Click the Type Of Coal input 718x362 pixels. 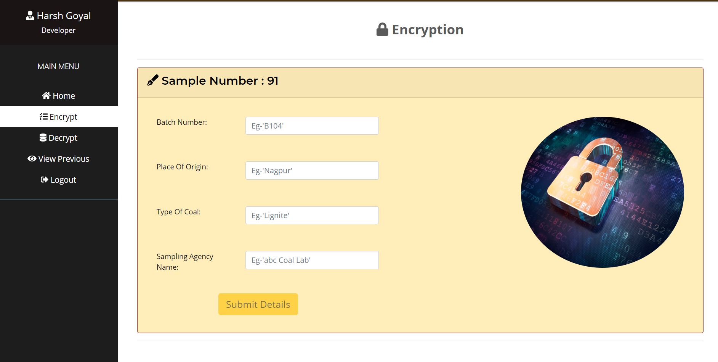point(312,215)
